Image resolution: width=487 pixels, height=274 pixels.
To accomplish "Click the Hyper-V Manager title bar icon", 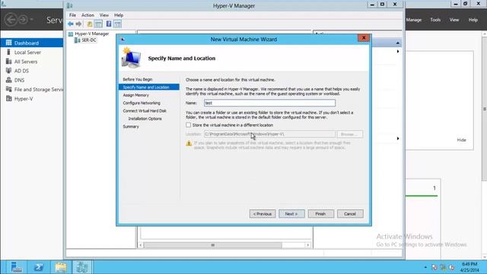I will pos(69,5).
